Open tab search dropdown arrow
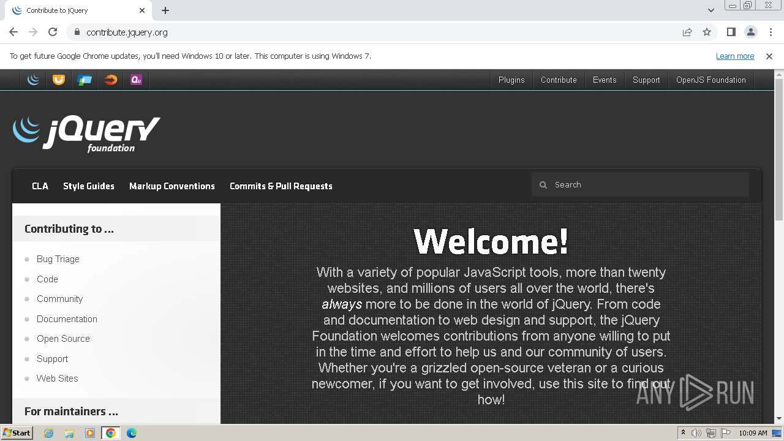 (x=711, y=10)
